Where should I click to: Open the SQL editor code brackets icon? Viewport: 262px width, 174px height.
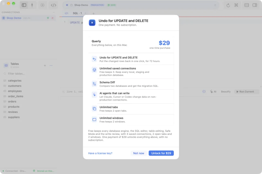(x=53, y=5)
